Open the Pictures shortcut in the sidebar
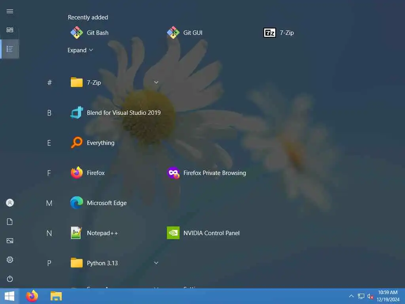This screenshot has width=405, height=304. pyautogui.click(x=10, y=241)
